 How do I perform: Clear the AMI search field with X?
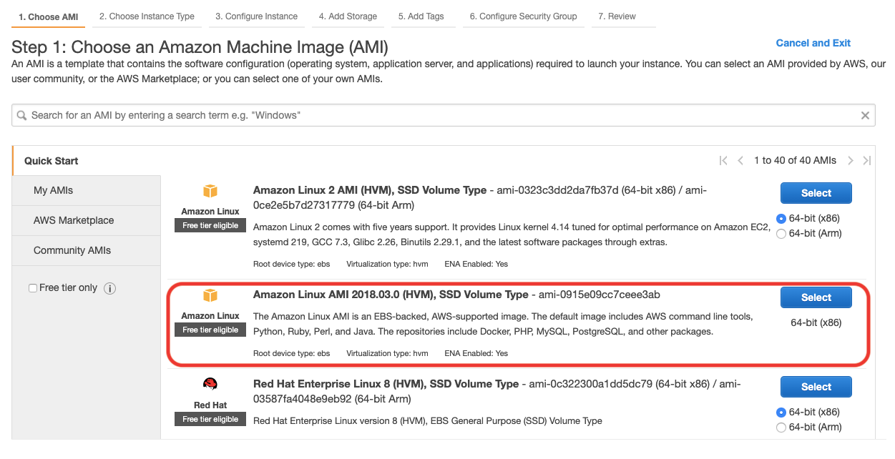[865, 116]
